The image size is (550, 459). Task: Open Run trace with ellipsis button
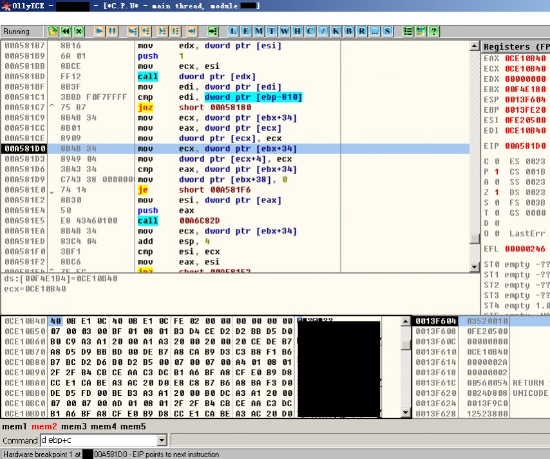pyautogui.click(x=375, y=32)
